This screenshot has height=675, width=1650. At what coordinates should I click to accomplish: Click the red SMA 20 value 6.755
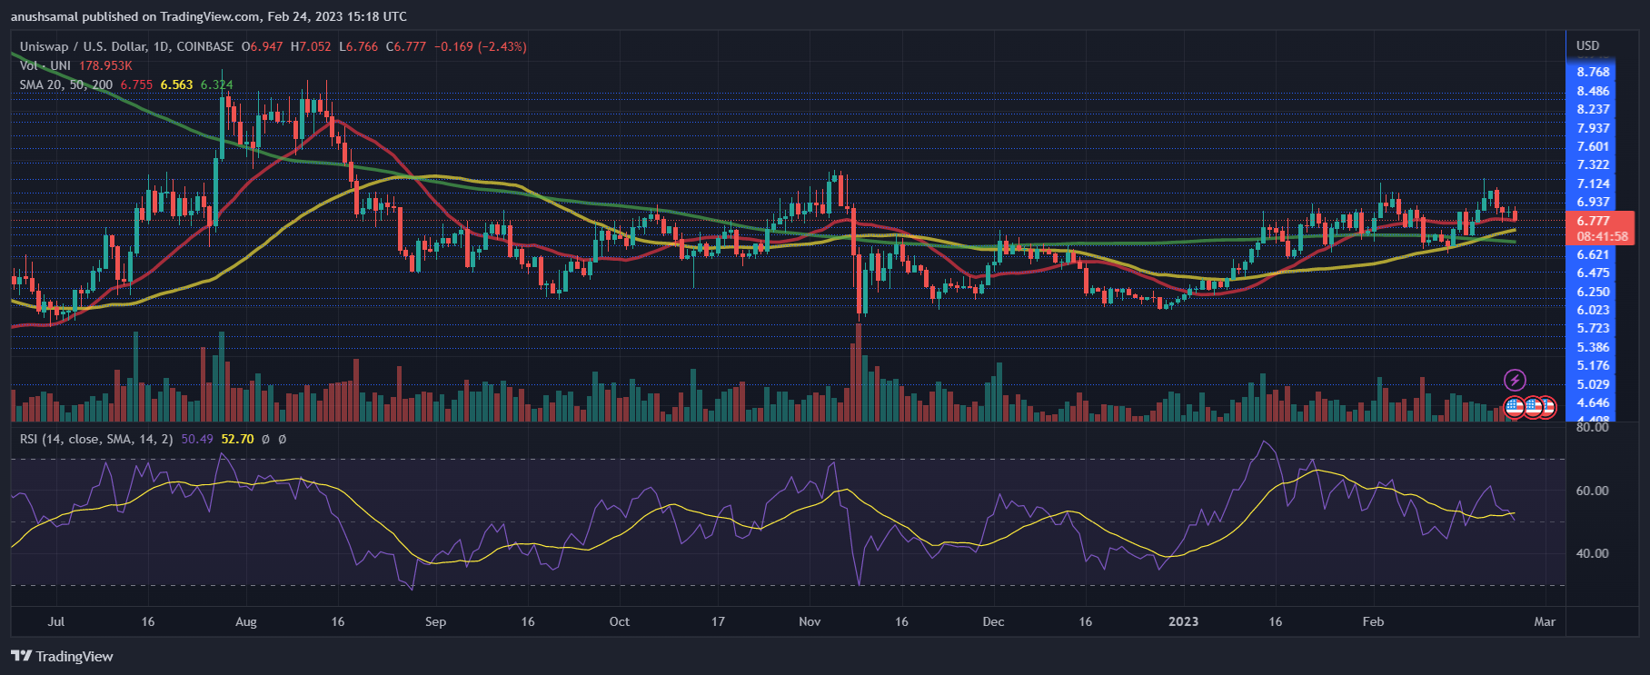[136, 84]
